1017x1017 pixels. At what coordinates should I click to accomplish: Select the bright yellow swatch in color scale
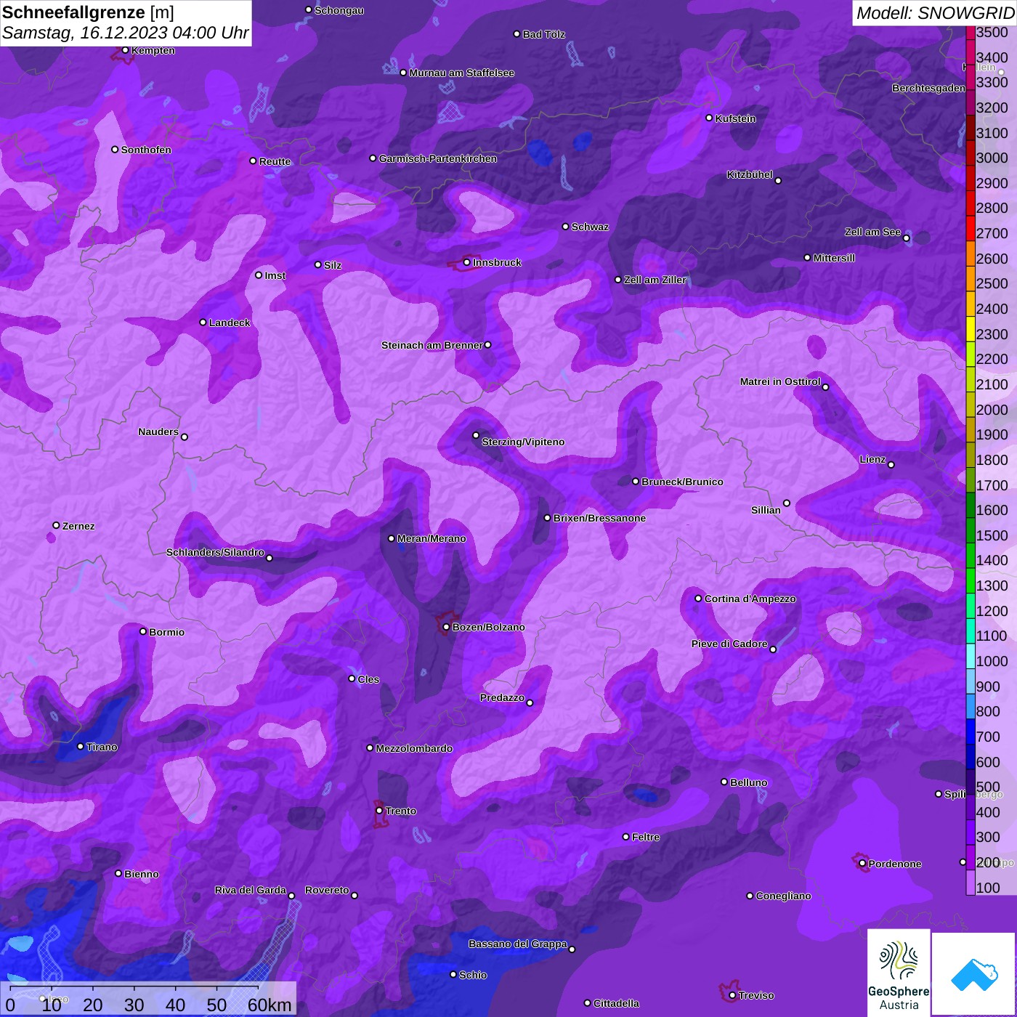tap(971, 328)
